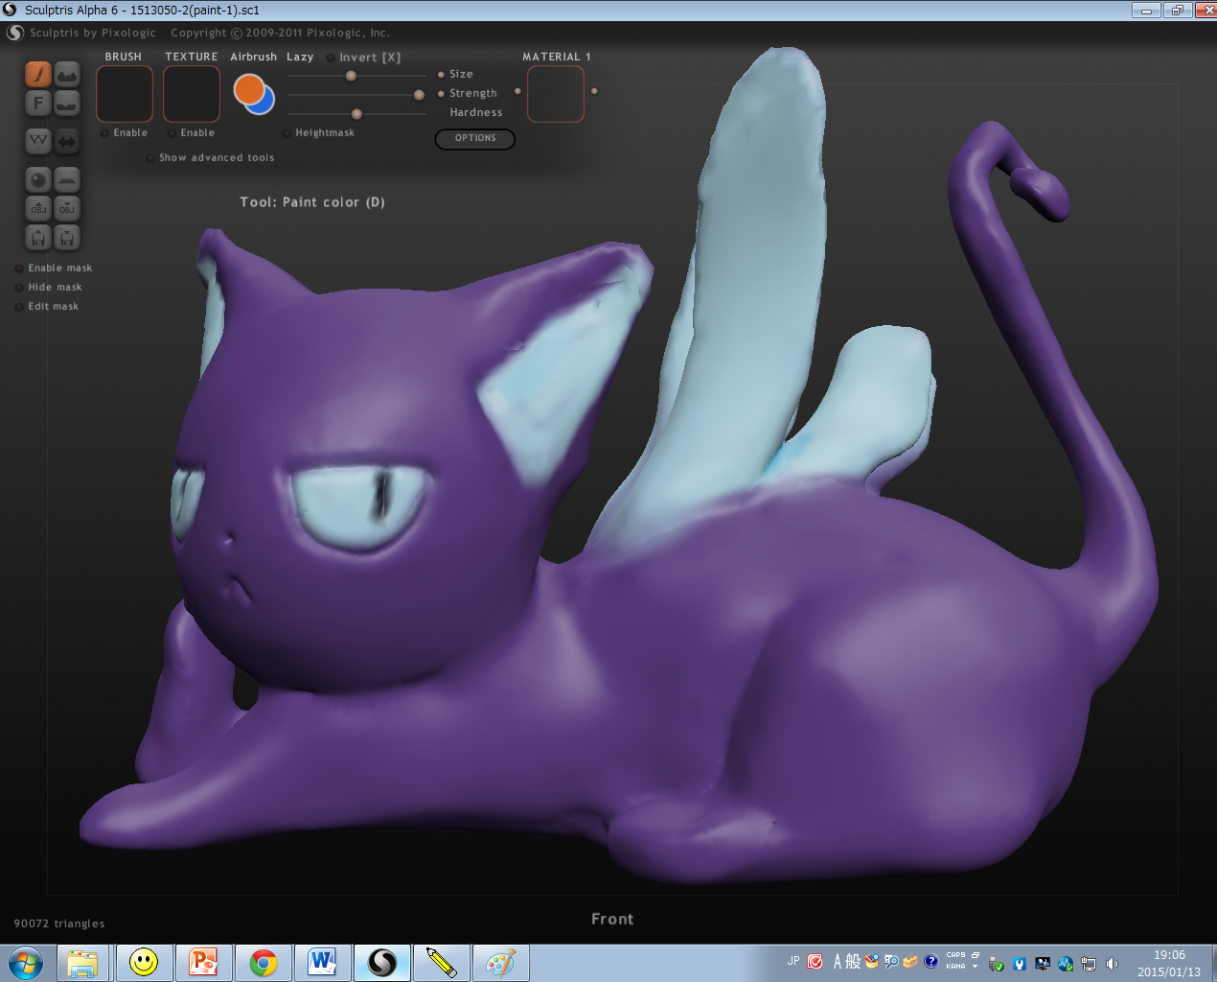Click the plane icon beside the sphere

[x=67, y=179]
